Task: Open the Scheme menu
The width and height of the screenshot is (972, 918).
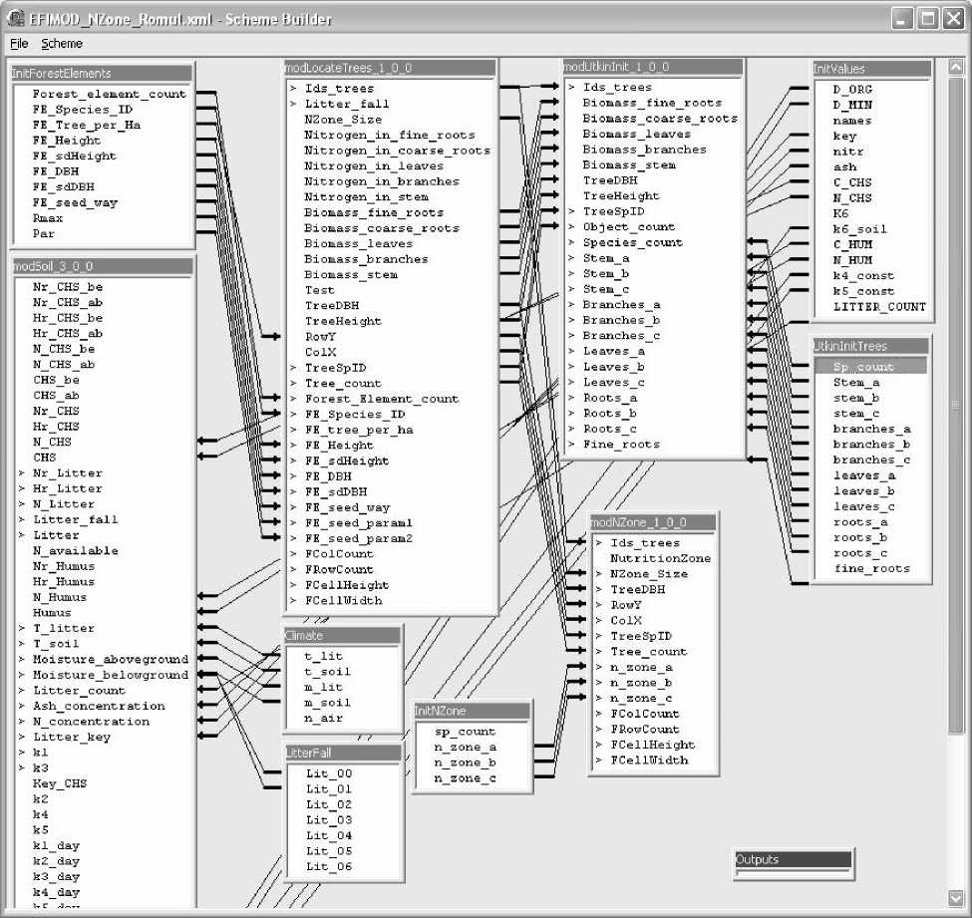Action: point(62,44)
